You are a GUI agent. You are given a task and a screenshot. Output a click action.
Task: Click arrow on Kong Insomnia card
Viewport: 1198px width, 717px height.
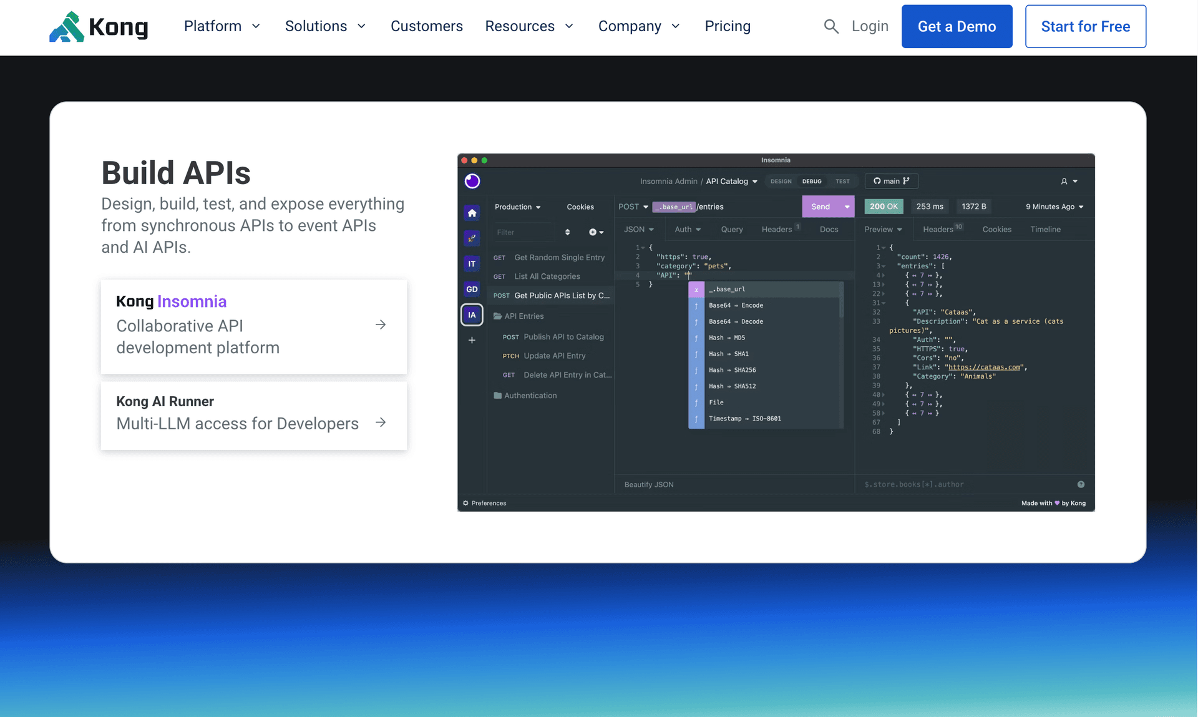381,324
